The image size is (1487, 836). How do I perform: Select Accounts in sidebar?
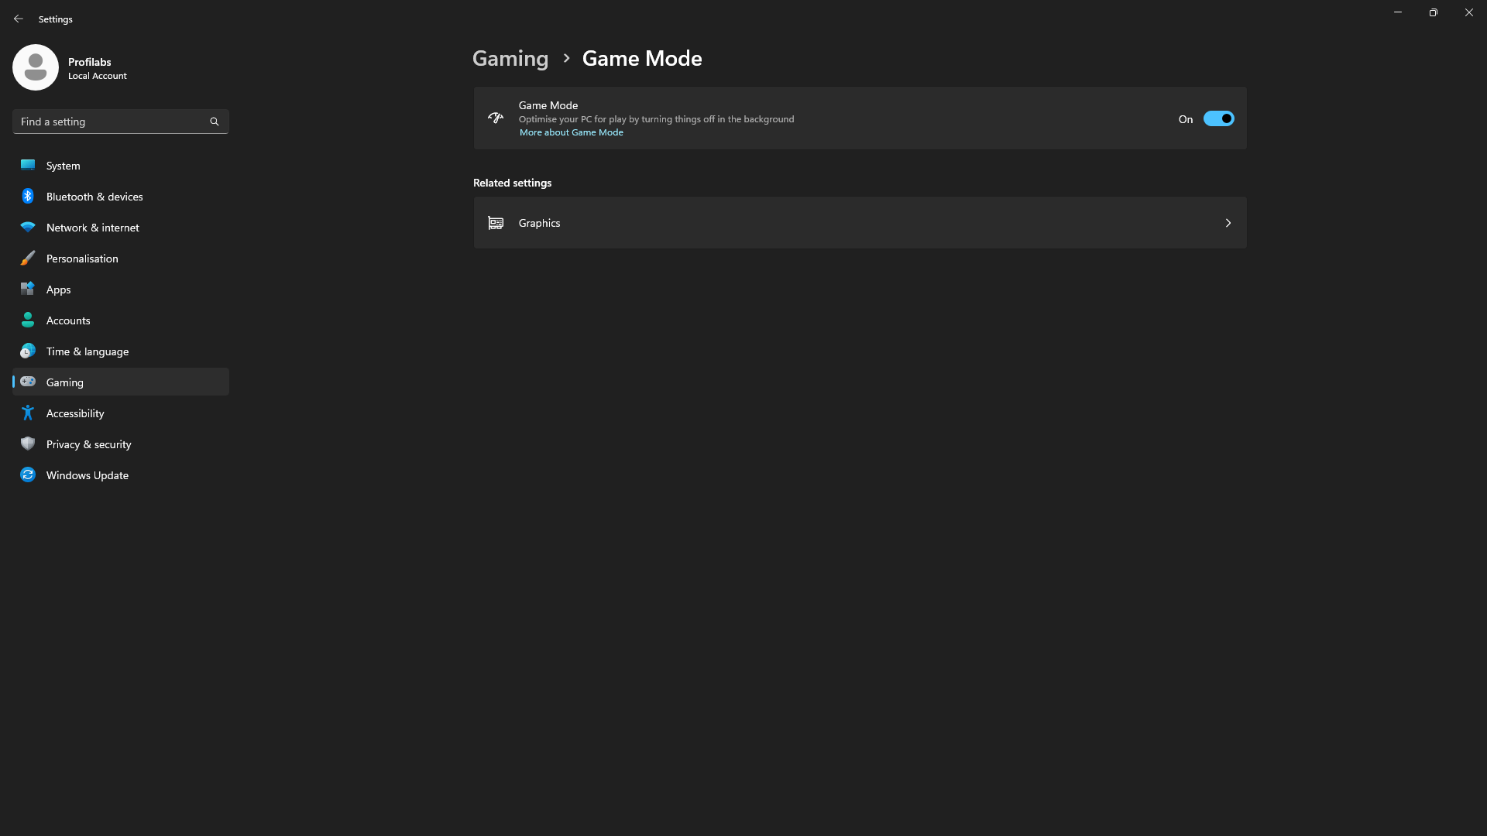(121, 320)
